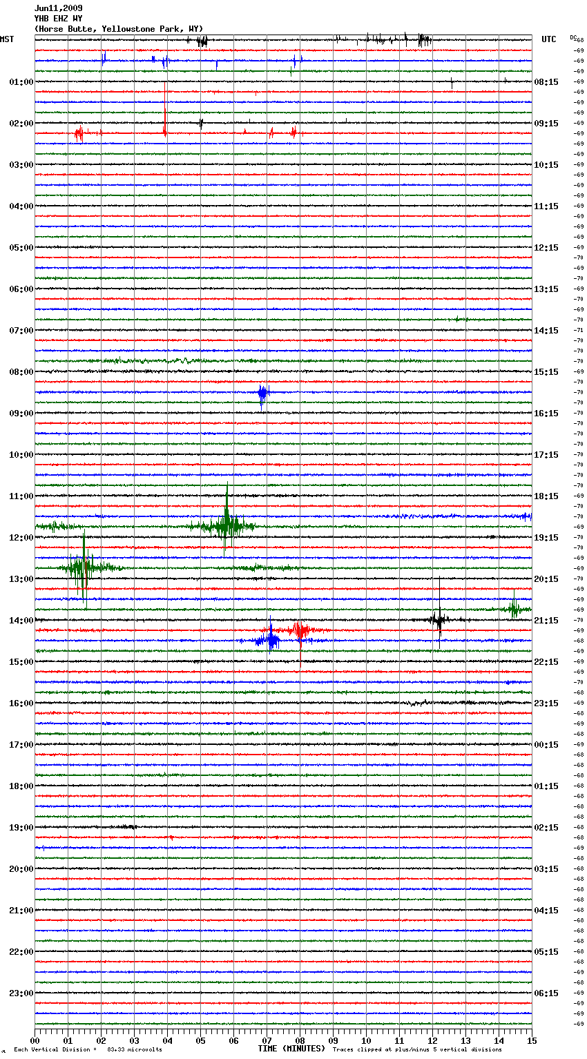Click the '20:15' UTC time label
This screenshot has height=1059, width=587.
pos(546,579)
